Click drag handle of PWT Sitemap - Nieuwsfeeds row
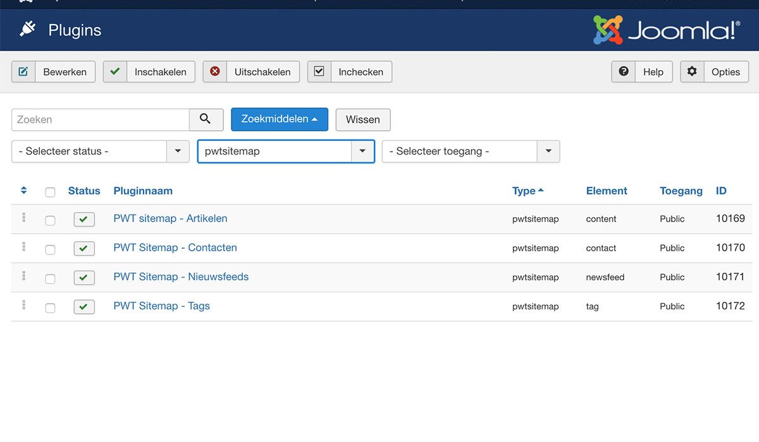Screen dimensions: 759x442 tap(23, 277)
